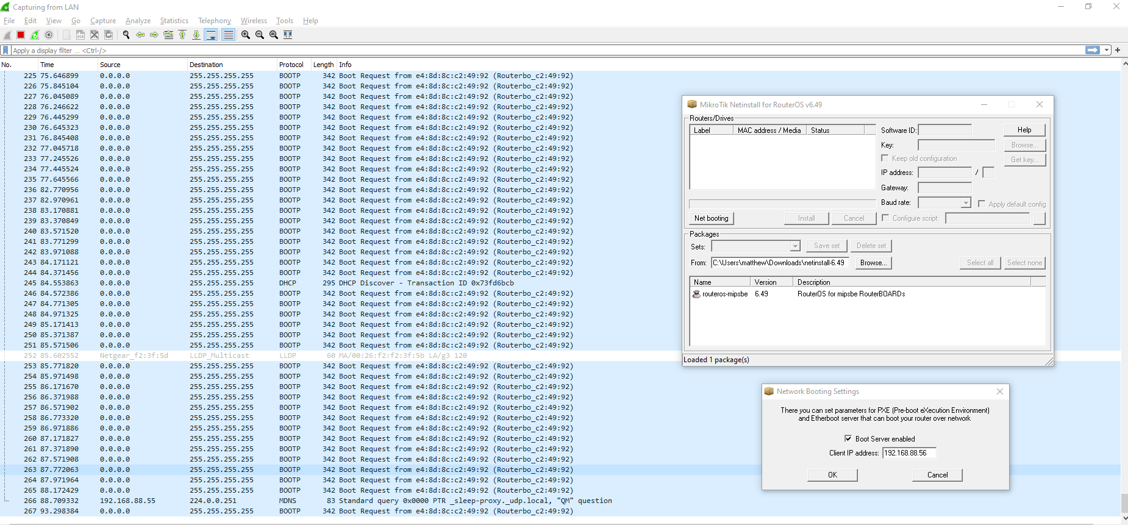Screen dimensions: 1128x525
Task: Open the Tools menu
Action: [x=285, y=21]
